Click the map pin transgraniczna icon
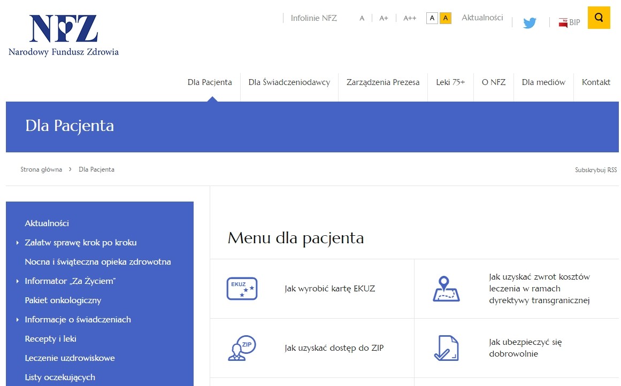The height and width of the screenshot is (386, 621). pyautogui.click(x=446, y=289)
